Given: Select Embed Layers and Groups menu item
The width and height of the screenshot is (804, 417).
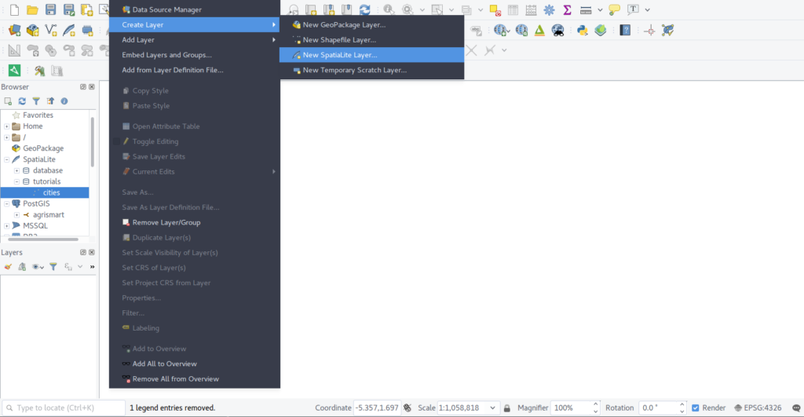Looking at the screenshot, I should click(195, 55).
